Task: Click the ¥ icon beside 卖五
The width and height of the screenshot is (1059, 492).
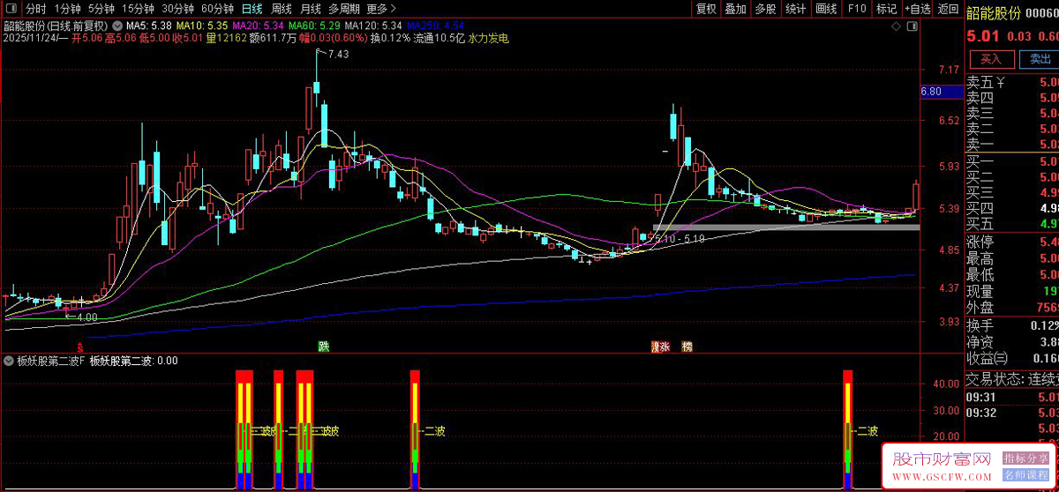Action: tap(1001, 83)
